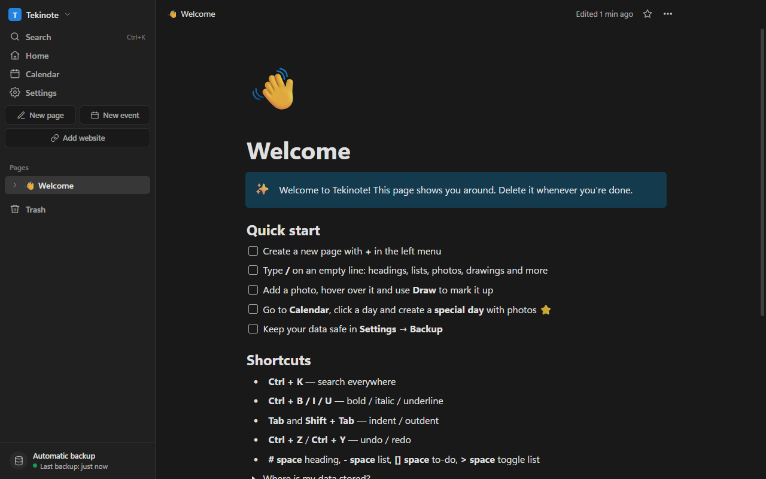Screen dimensions: 766x479
Task: Click the waving hand icon beside Welcome in sidebar
Action: [30, 186]
